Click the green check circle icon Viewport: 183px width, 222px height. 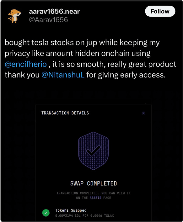click(x=46, y=213)
